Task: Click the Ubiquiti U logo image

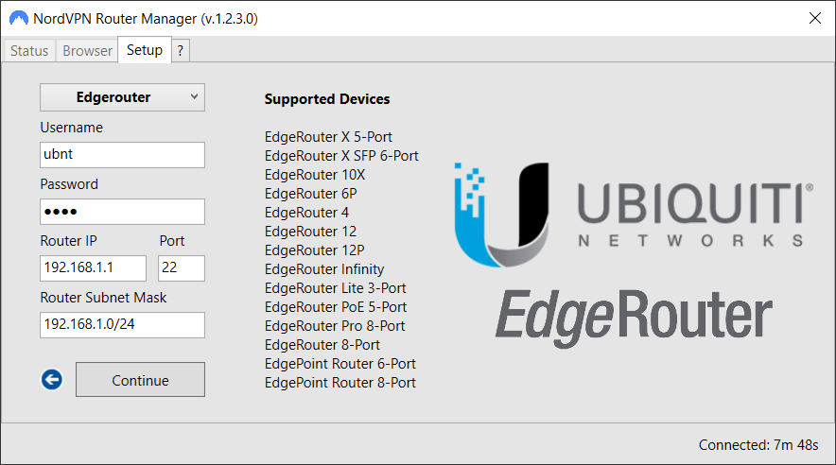Action: (501, 215)
